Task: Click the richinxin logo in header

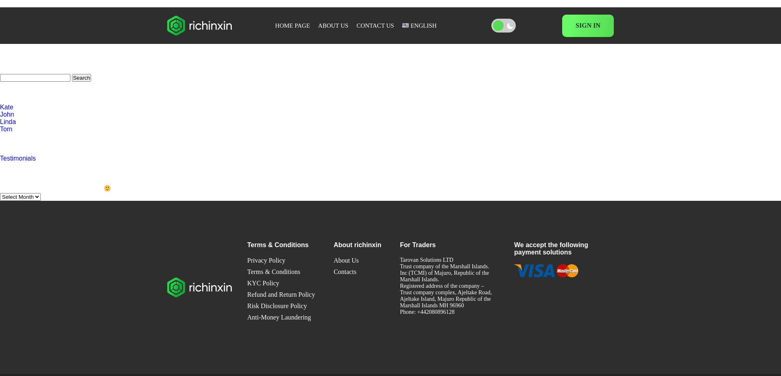Action: coord(199,26)
